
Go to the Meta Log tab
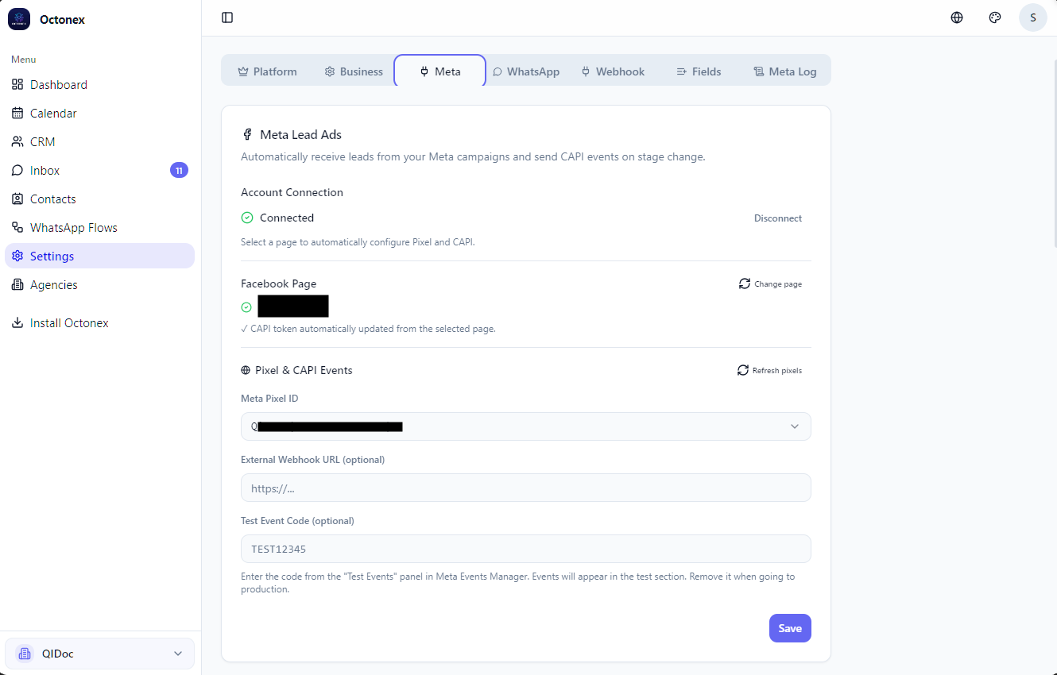[785, 71]
